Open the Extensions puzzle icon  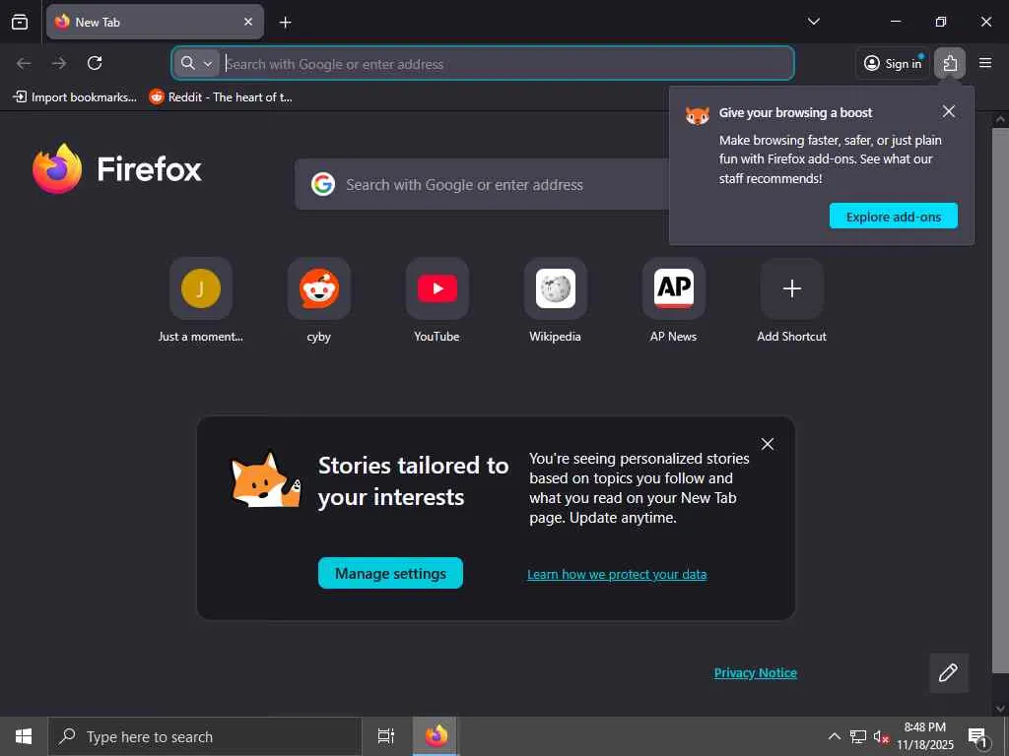point(950,63)
